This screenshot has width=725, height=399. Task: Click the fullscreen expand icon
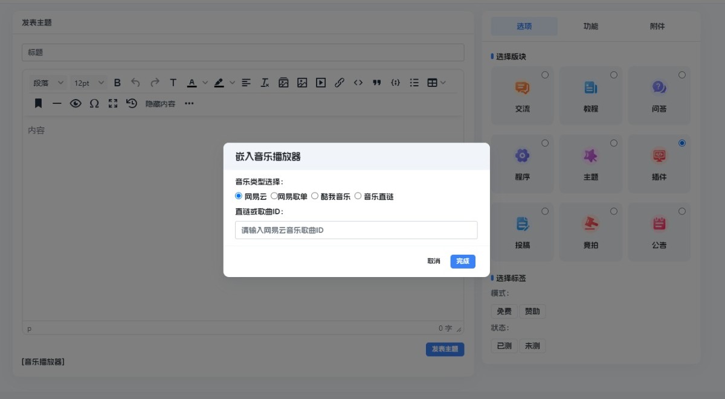(113, 103)
